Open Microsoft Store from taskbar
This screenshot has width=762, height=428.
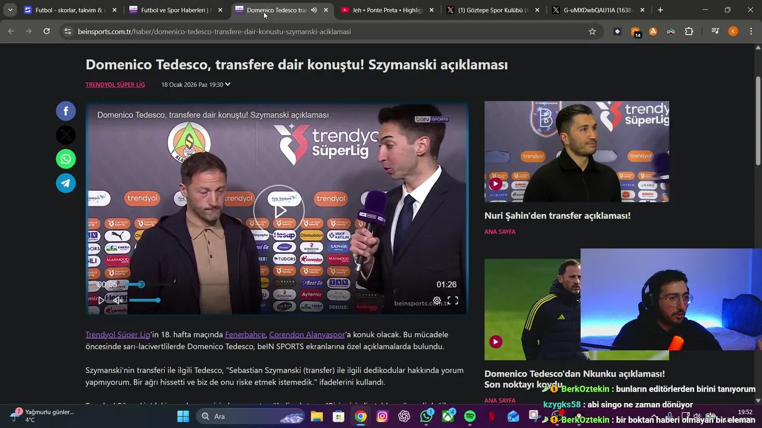(x=338, y=416)
